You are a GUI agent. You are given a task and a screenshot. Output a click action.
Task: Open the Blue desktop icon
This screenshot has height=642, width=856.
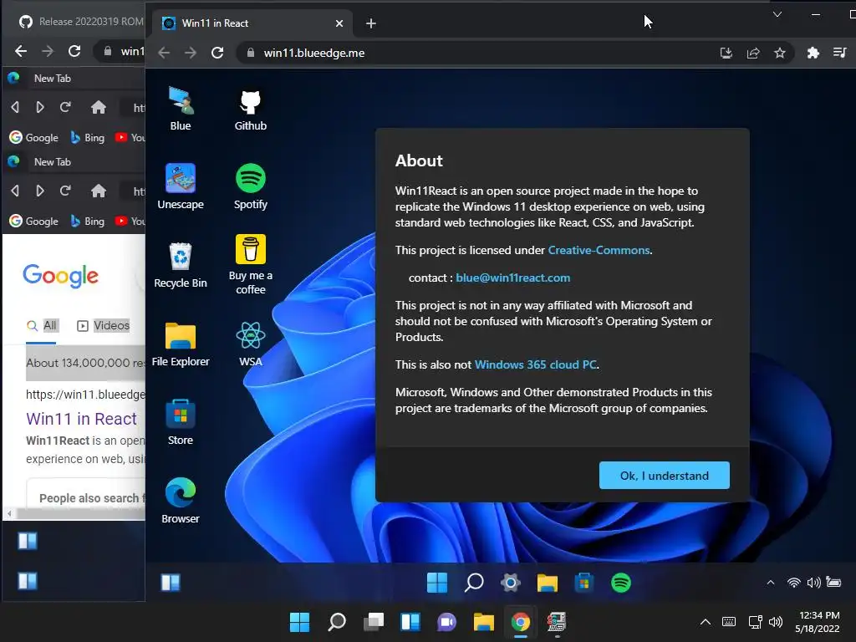181,109
